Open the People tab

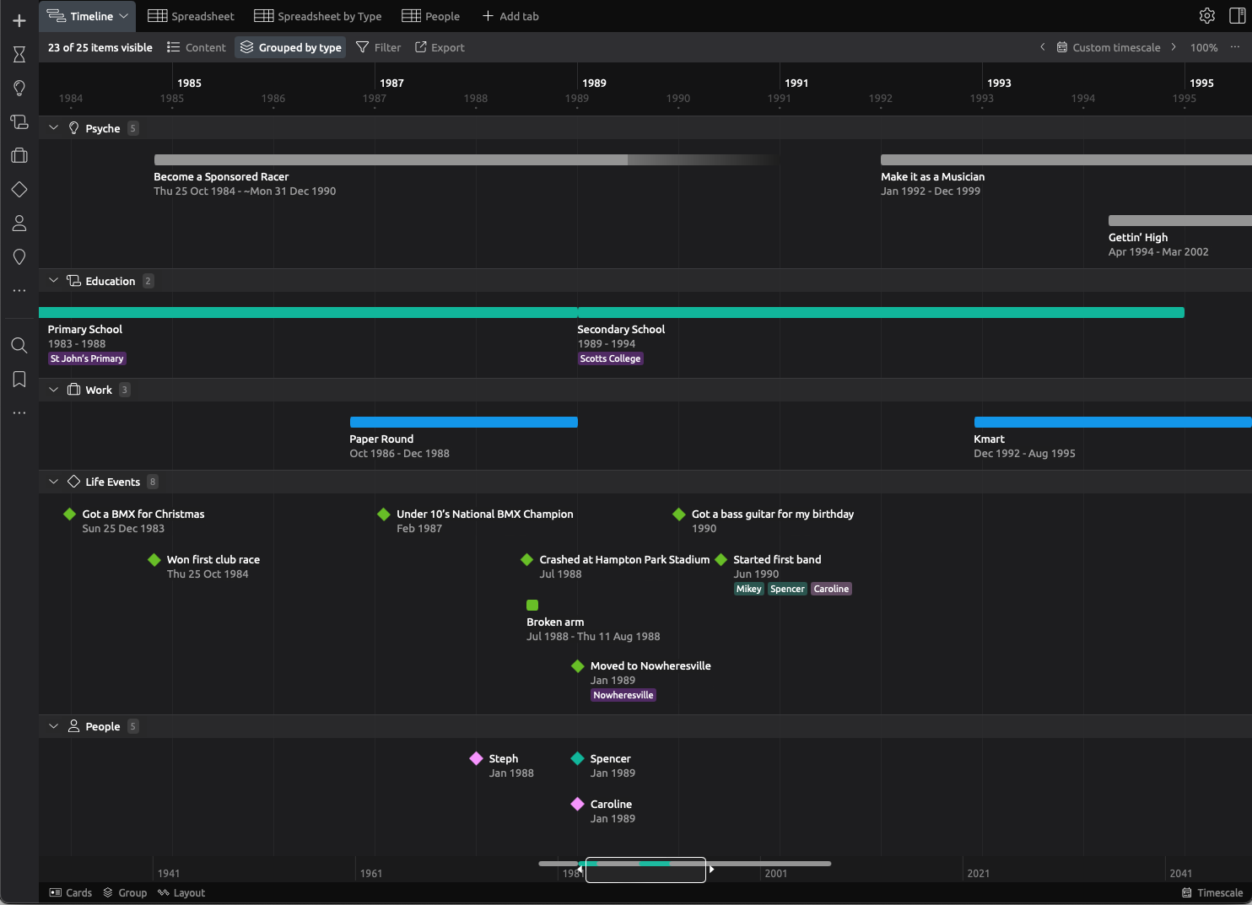click(431, 16)
